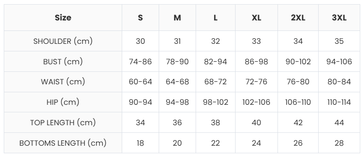Click the top length 40 cell
This screenshot has width=364, height=157.
tap(256, 122)
